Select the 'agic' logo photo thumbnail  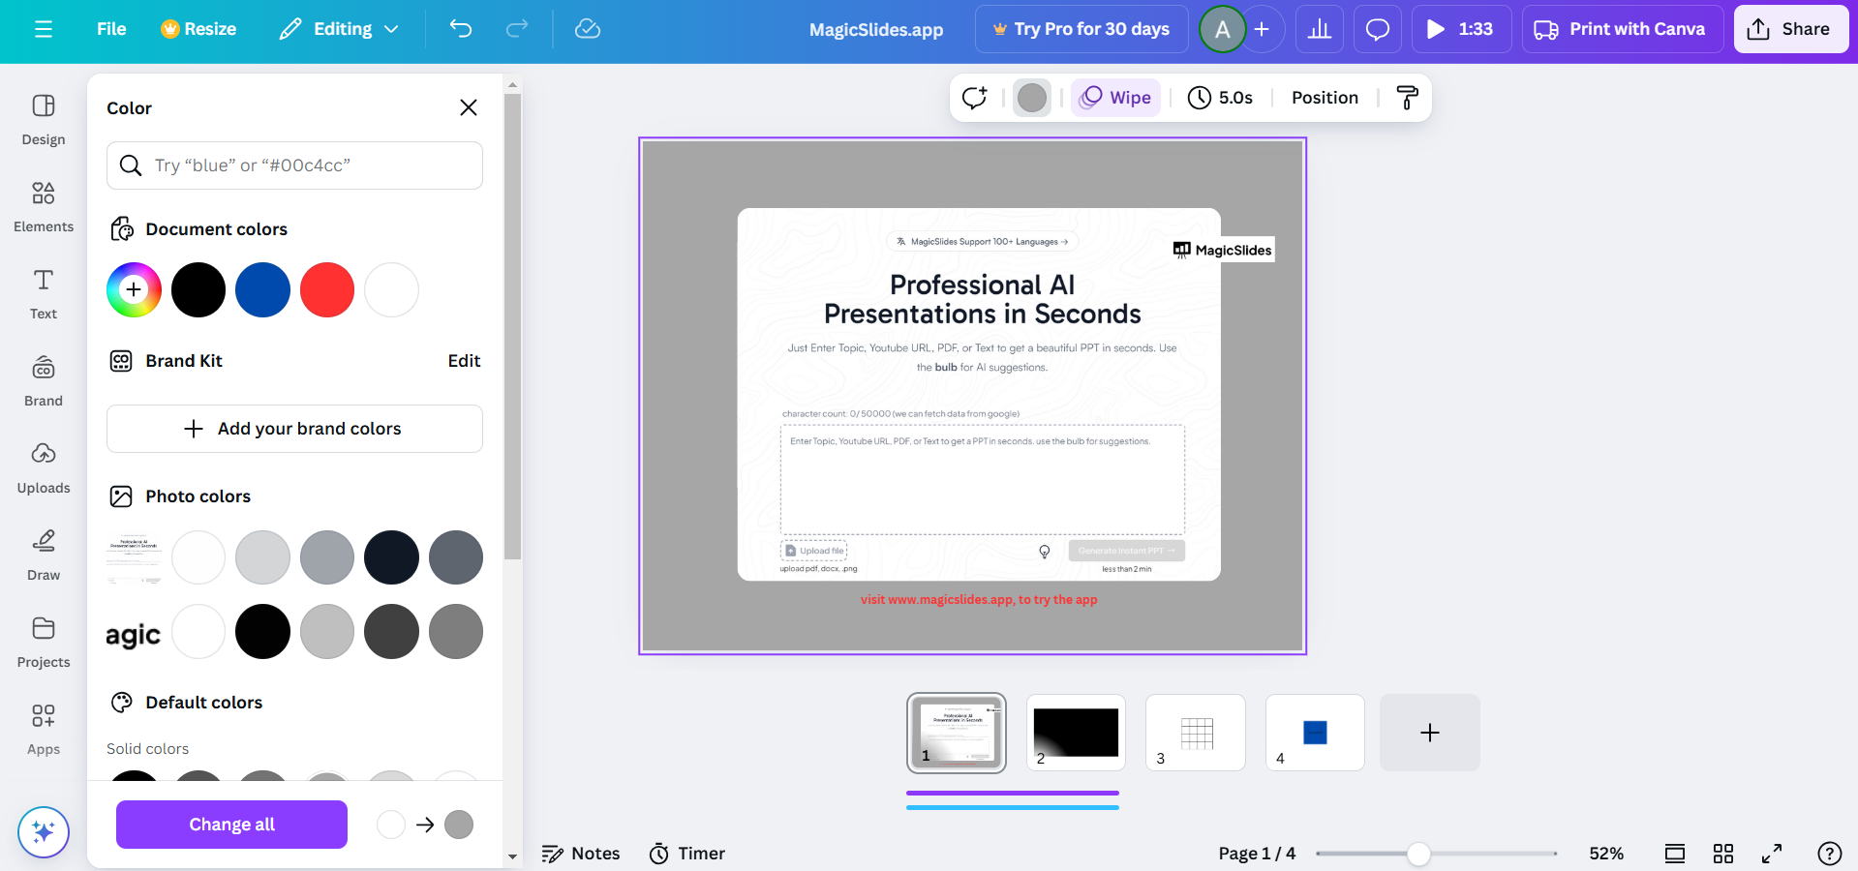pyautogui.click(x=134, y=632)
